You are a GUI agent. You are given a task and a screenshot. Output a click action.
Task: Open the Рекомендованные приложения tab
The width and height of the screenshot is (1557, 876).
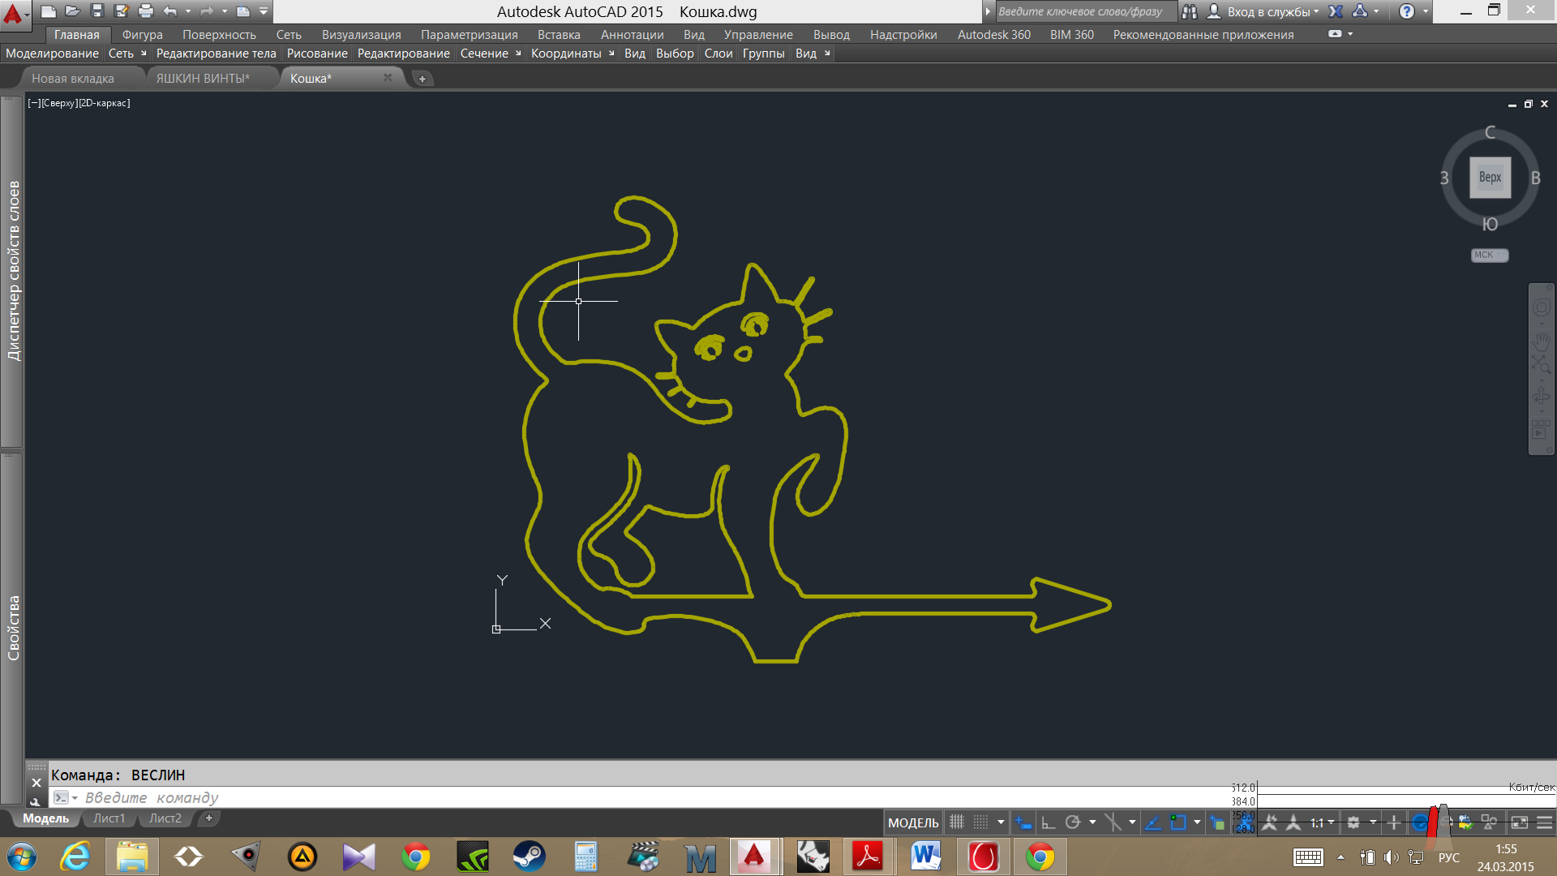point(1203,34)
